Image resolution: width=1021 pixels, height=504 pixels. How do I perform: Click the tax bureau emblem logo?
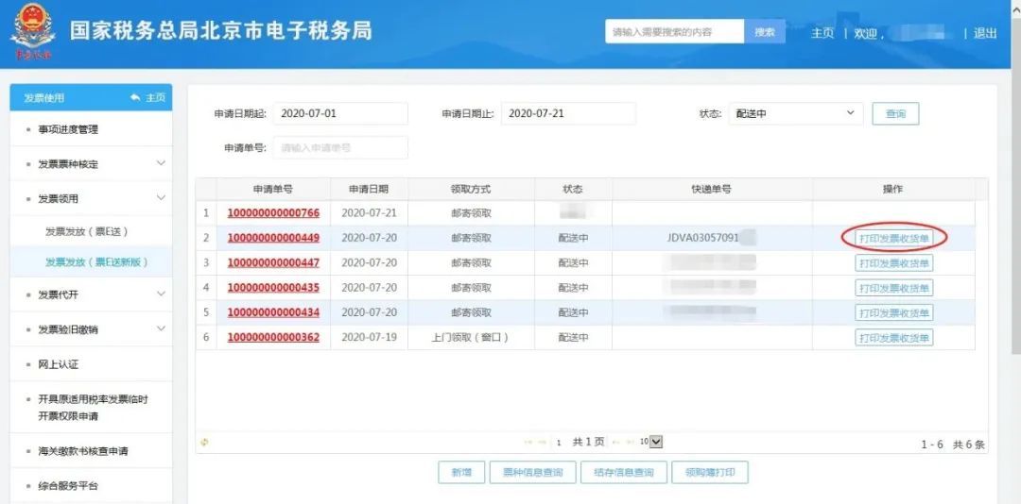pos(33,33)
